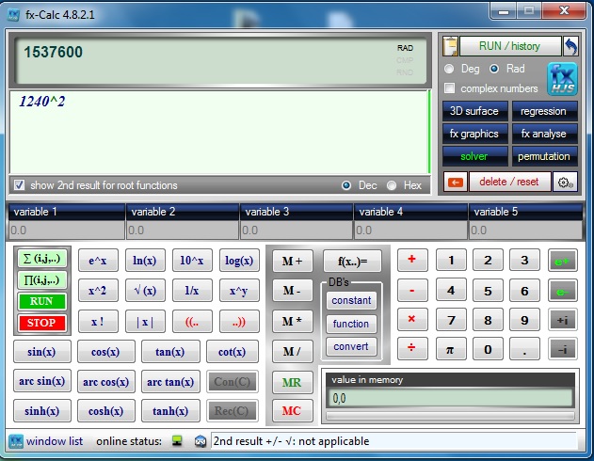594x461 pixels.
Task: Click the value in memory field
Action: click(x=450, y=398)
